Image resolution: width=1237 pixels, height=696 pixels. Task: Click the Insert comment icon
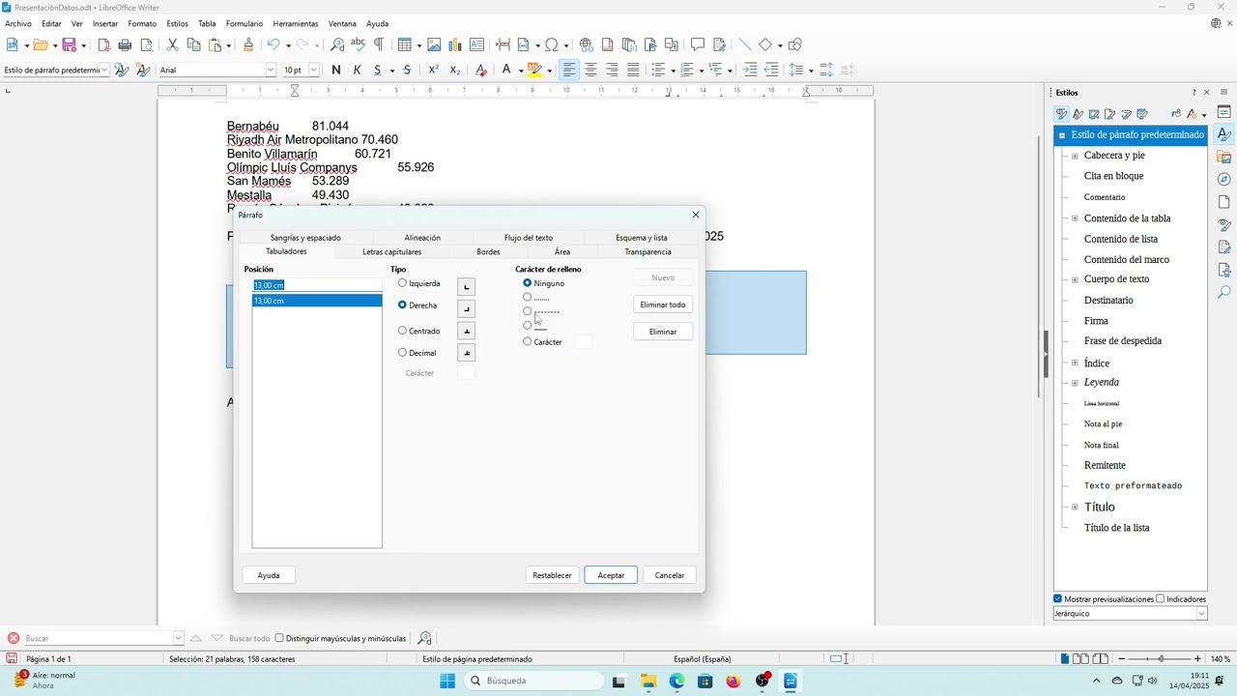pyautogui.click(x=698, y=44)
